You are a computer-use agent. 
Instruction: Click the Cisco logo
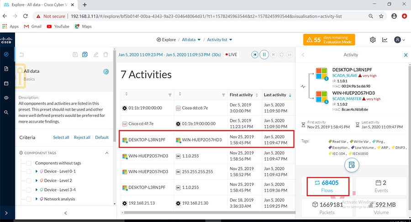coord(6,40)
